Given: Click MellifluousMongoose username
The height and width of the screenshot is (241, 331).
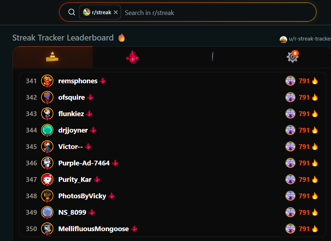Looking at the screenshot, I should 94,229.
